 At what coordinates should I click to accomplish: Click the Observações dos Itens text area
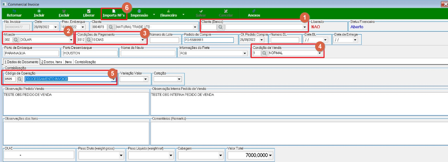point(76,133)
